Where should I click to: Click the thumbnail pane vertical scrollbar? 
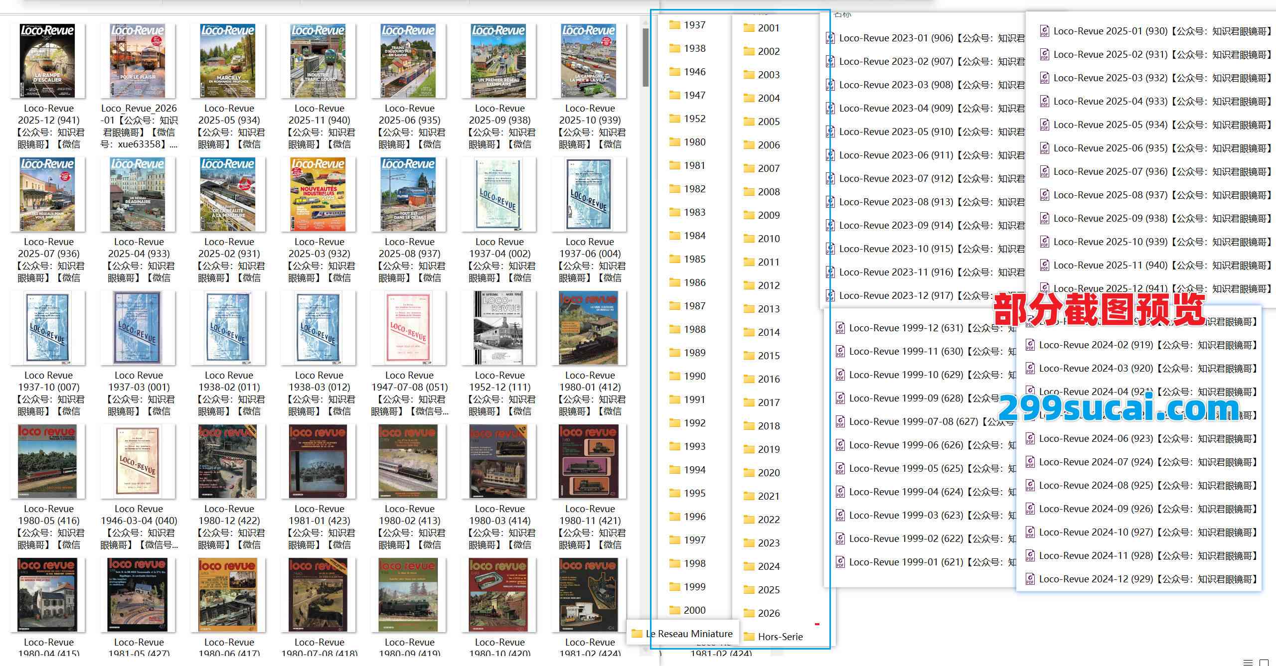pos(645,57)
